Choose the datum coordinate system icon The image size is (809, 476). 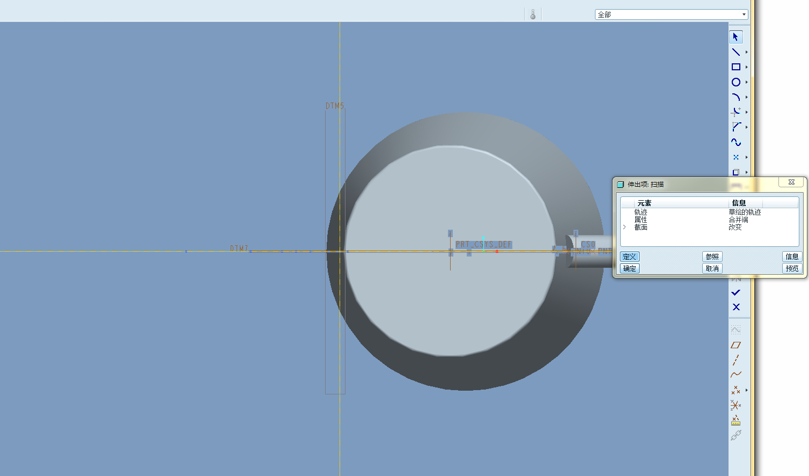point(736,405)
